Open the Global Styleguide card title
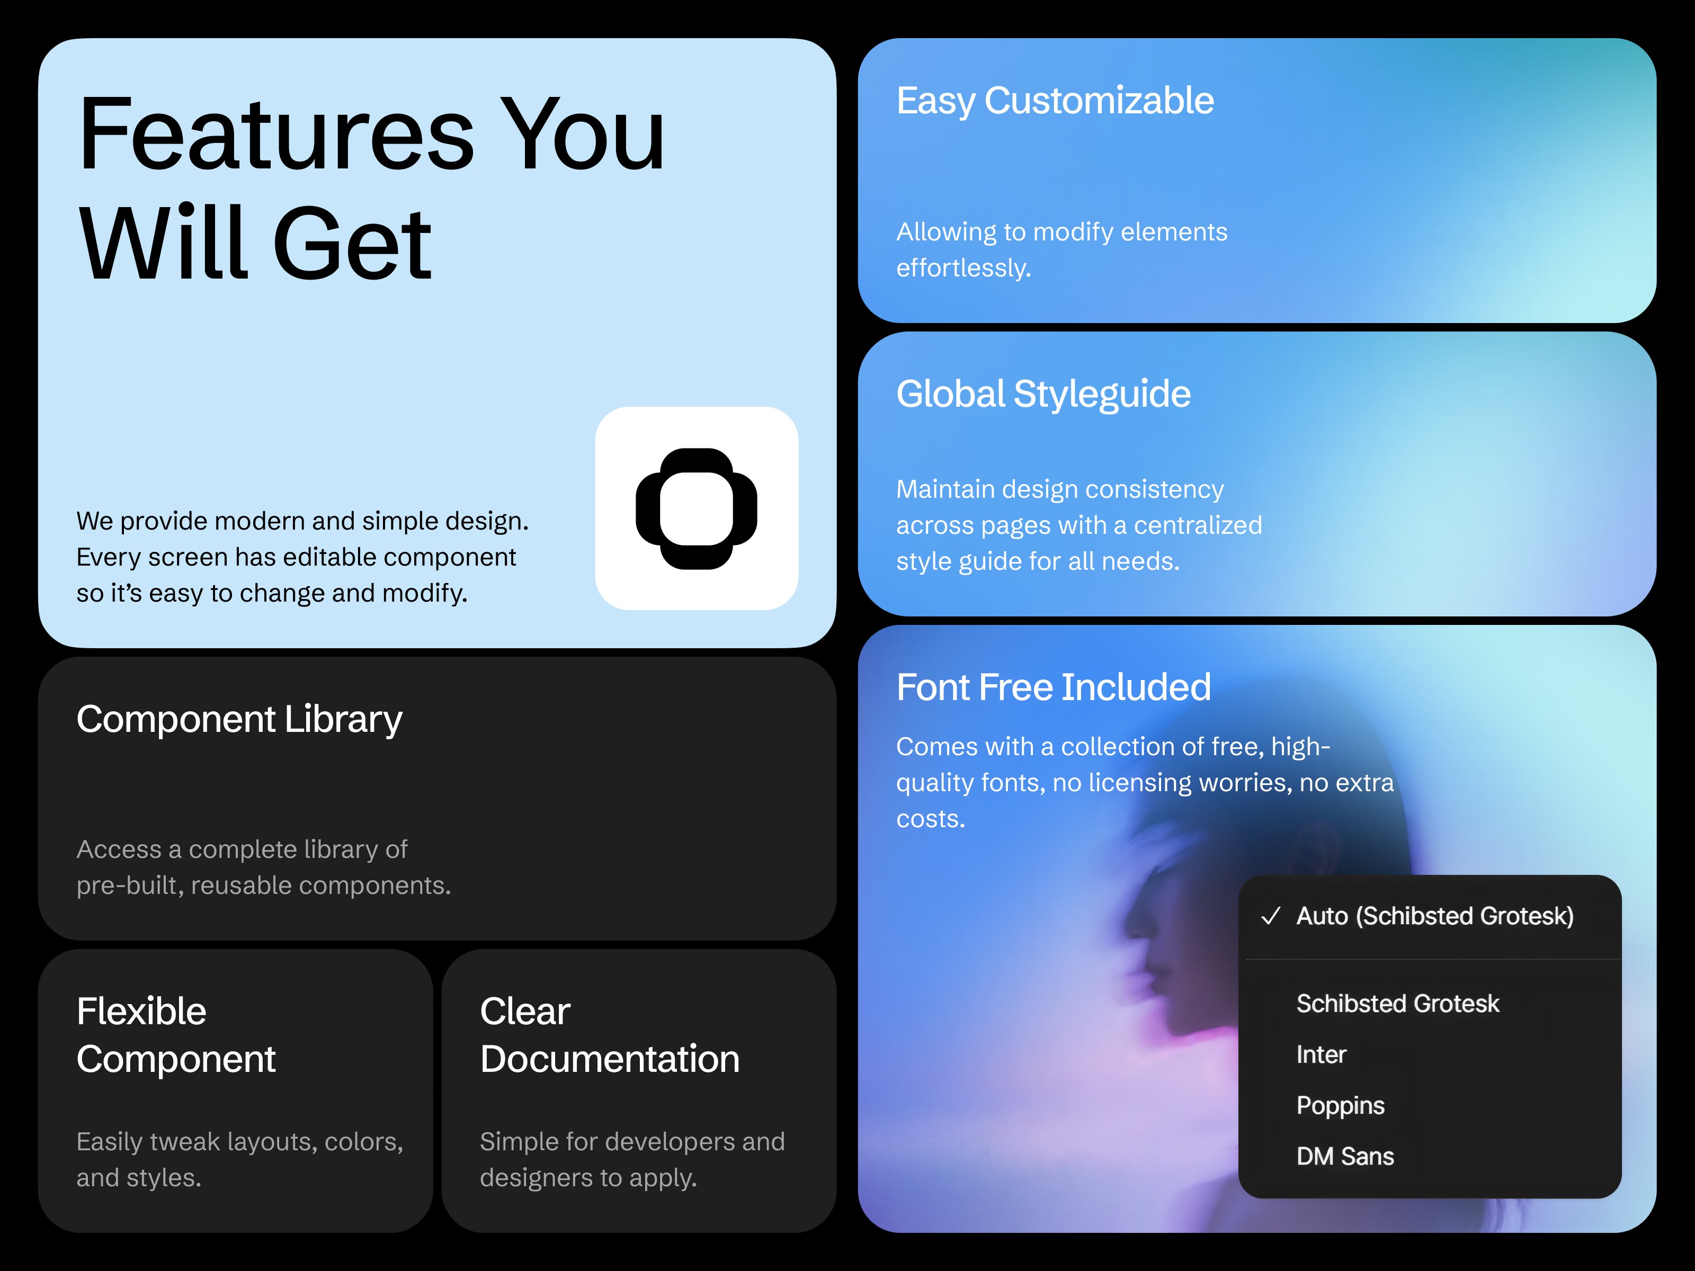This screenshot has width=1695, height=1271. click(1043, 395)
